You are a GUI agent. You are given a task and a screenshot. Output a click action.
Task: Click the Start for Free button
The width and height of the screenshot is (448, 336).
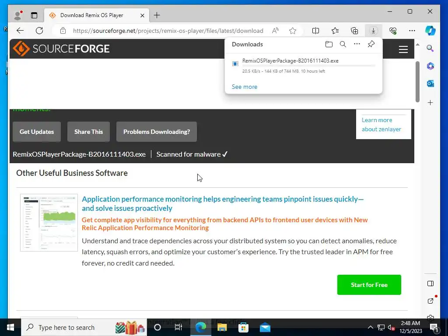pos(369,285)
